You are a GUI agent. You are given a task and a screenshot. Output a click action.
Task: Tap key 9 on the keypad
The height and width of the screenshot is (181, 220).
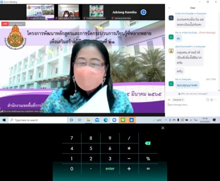[x=110, y=138]
